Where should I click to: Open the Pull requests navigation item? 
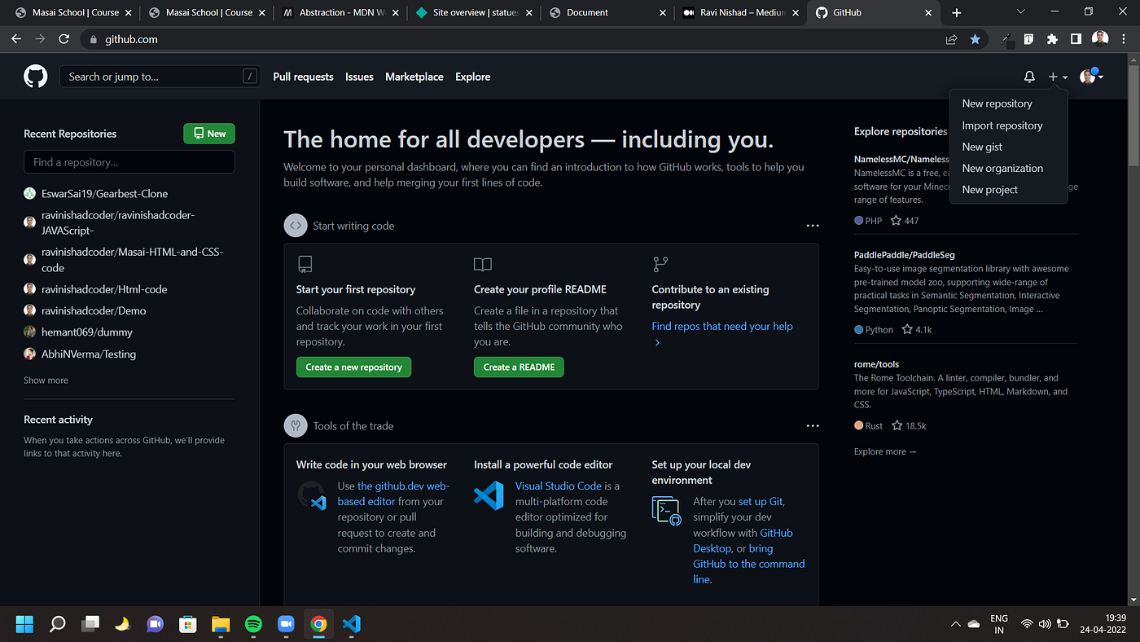coord(303,76)
